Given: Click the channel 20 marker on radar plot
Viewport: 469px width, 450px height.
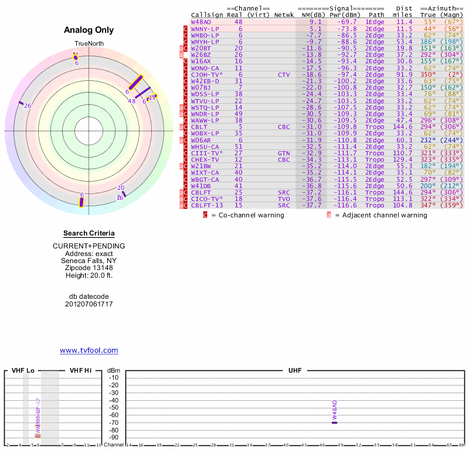Looking at the screenshot, I should pyautogui.click(x=124, y=193).
